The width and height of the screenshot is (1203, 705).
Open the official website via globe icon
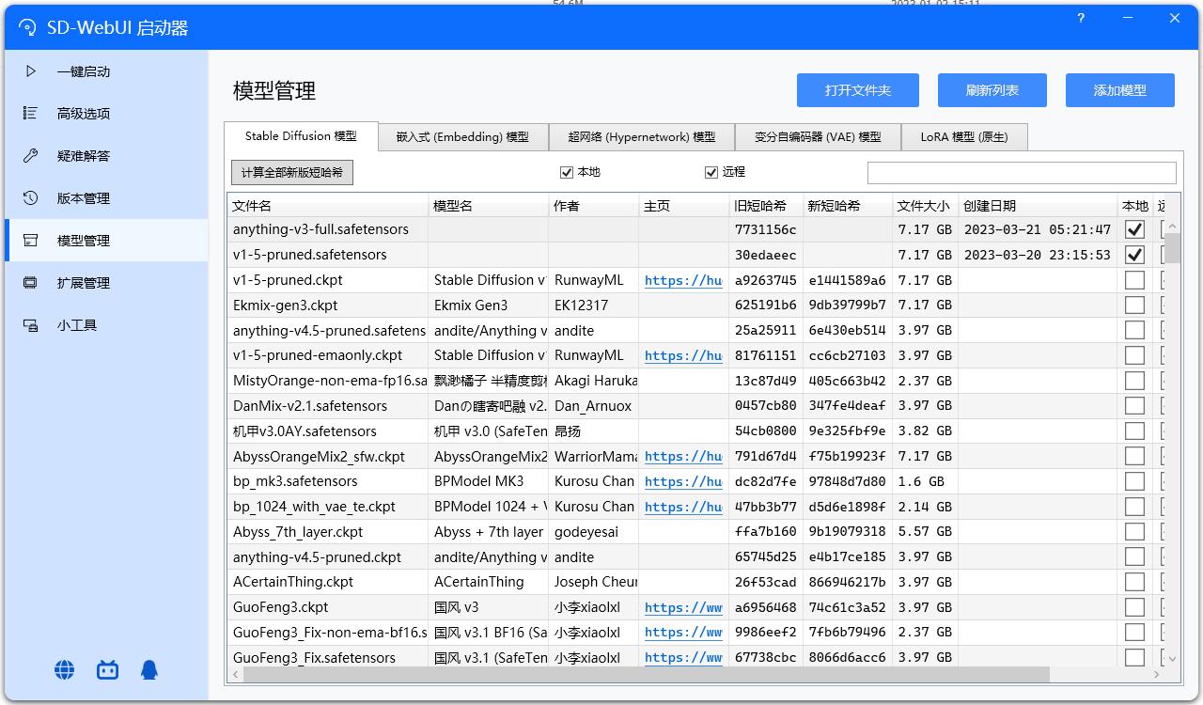64,670
